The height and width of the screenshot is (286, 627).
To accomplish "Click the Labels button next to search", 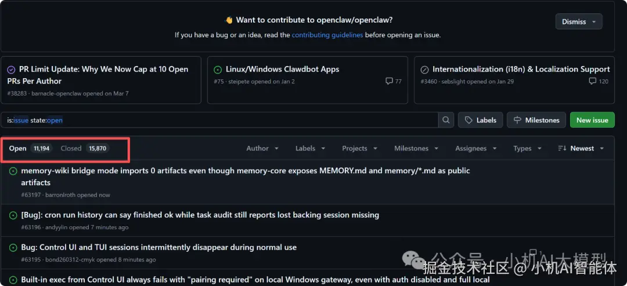I will 480,120.
